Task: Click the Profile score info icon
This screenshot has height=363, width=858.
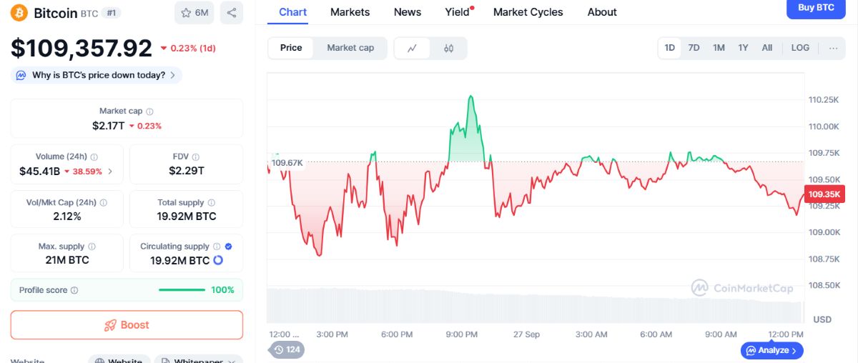Action: click(75, 290)
